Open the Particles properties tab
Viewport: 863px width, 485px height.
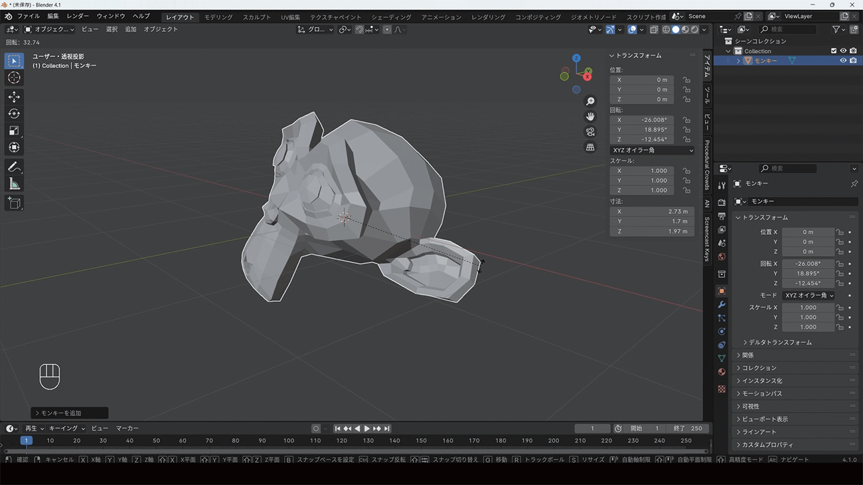[722, 318]
